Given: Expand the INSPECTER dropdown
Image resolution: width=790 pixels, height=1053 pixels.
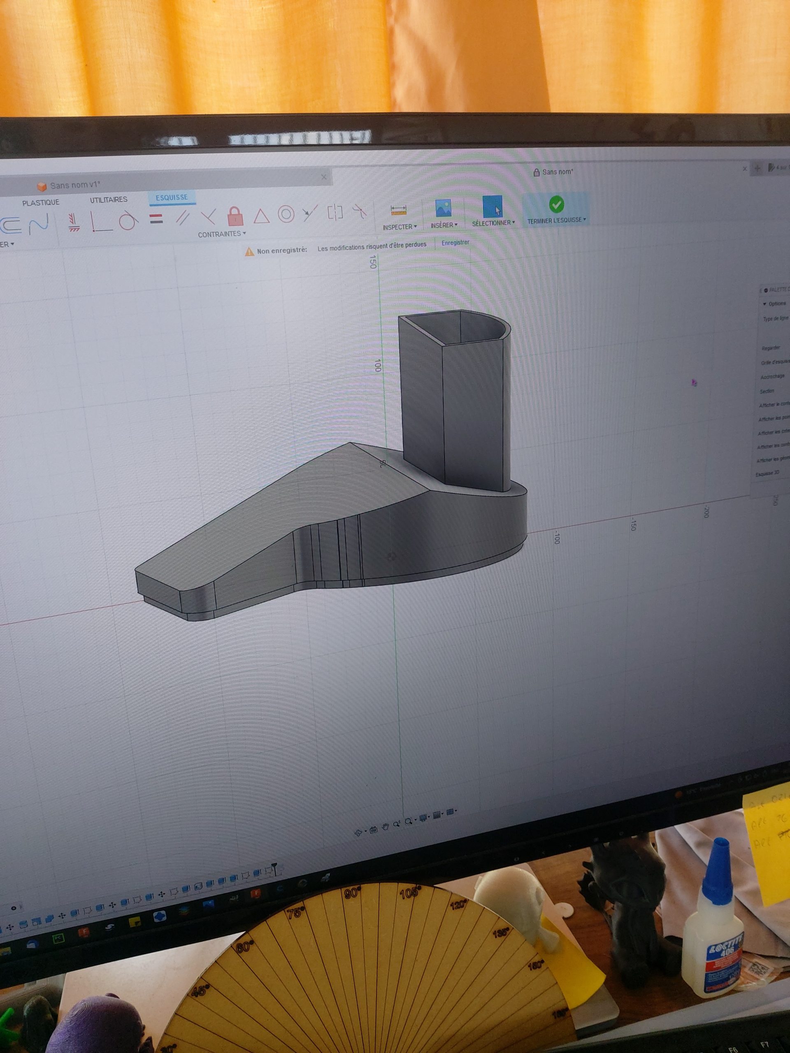Looking at the screenshot, I should coord(400,227).
